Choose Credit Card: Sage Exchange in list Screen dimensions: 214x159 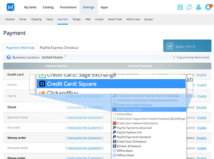[x=149, y=105]
